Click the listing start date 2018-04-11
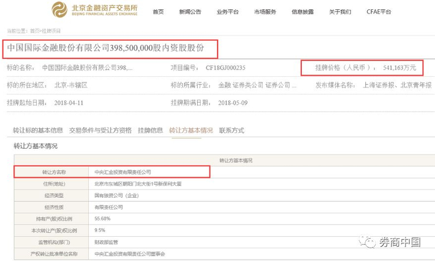 tap(69, 103)
